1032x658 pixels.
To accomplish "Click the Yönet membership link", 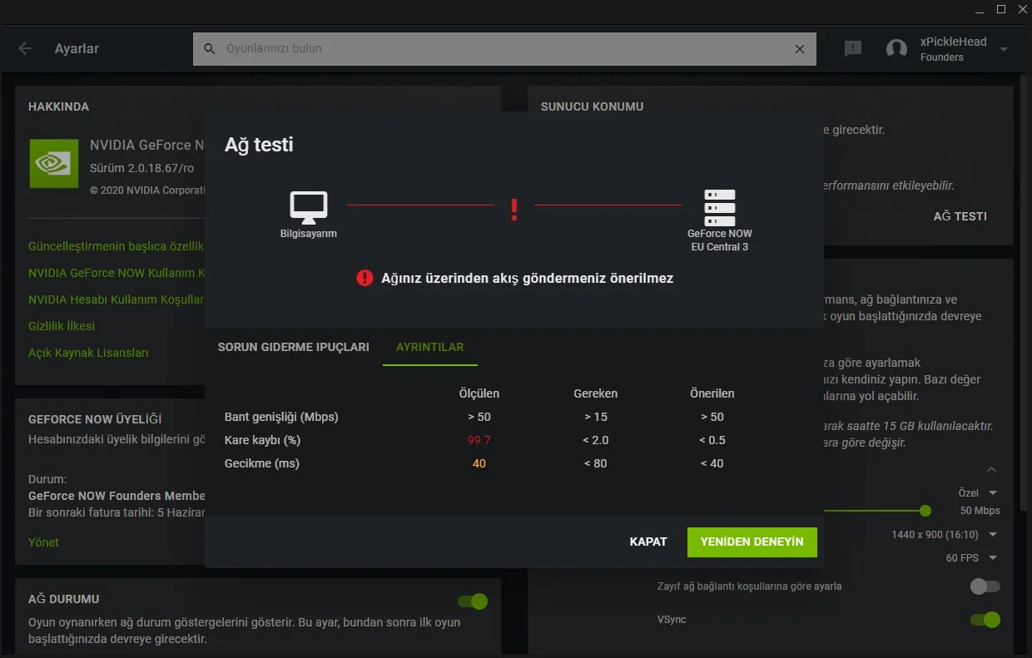I will tap(43, 542).
